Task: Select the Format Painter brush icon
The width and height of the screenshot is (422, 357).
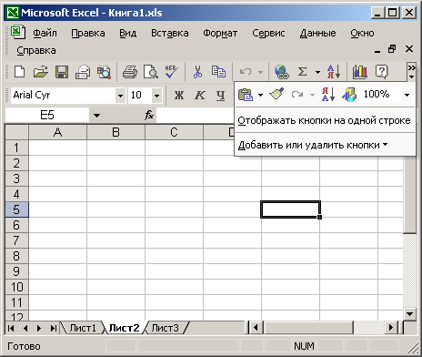Action: pyautogui.click(x=276, y=95)
